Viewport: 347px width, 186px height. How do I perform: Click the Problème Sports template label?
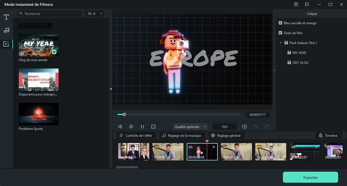coord(31,129)
